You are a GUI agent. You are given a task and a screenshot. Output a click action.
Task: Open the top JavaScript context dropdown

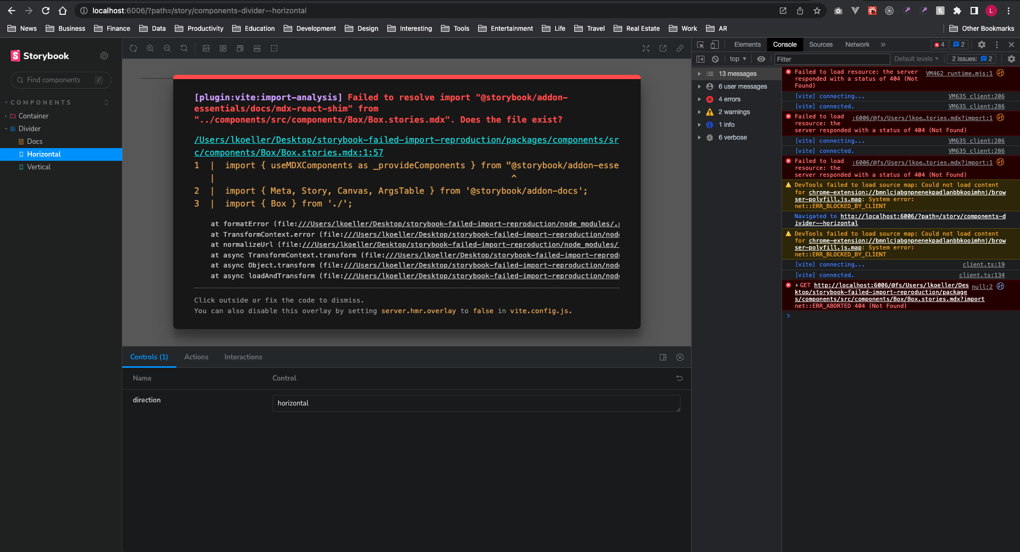click(x=738, y=59)
